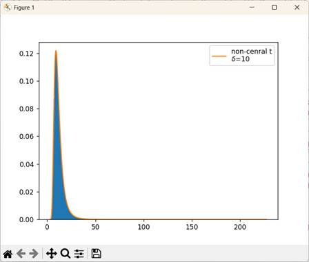Viewport: 309px width, 262px height.
Task: Minimize the Figure 1 window
Action: pyautogui.click(x=252, y=8)
